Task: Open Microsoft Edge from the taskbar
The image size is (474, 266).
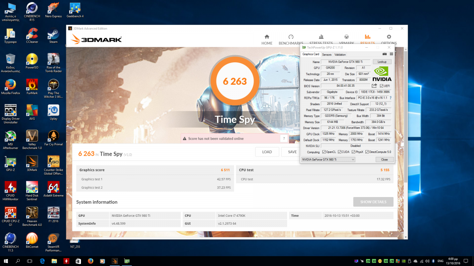Action: [x=43, y=261]
